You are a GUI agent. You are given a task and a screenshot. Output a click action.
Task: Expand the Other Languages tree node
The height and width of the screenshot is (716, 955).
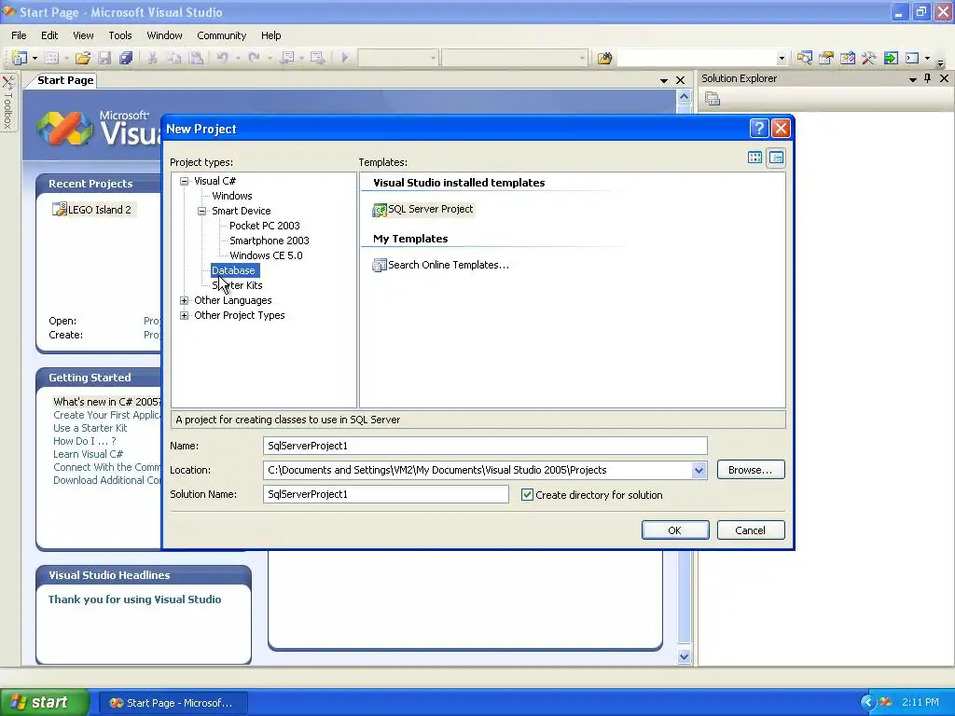(184, 300)
